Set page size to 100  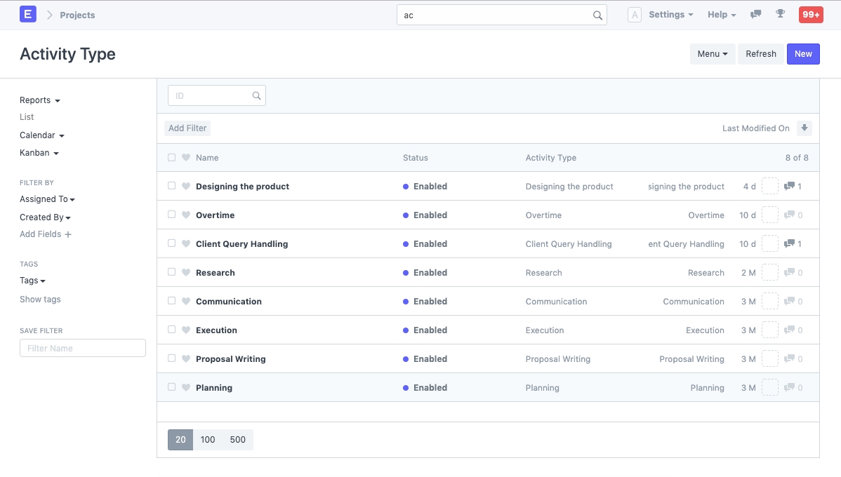point(208,440)
